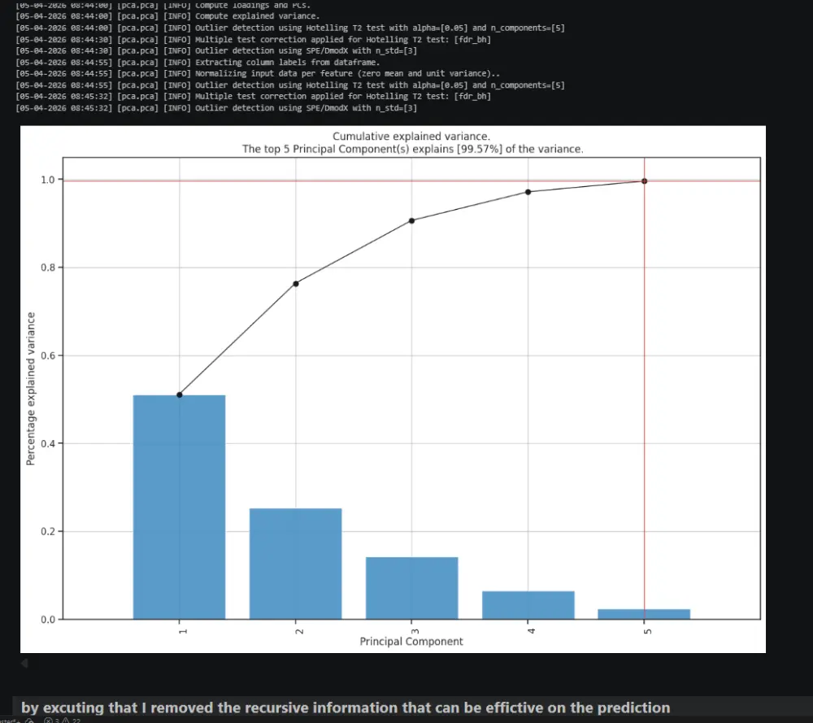This screenshot has height=723, width=813.
Task: Click the 'Cumulative explained variance.' chart title
Action: pyautogui.click(x=411, y=137)
